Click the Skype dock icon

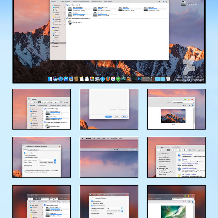102,79
